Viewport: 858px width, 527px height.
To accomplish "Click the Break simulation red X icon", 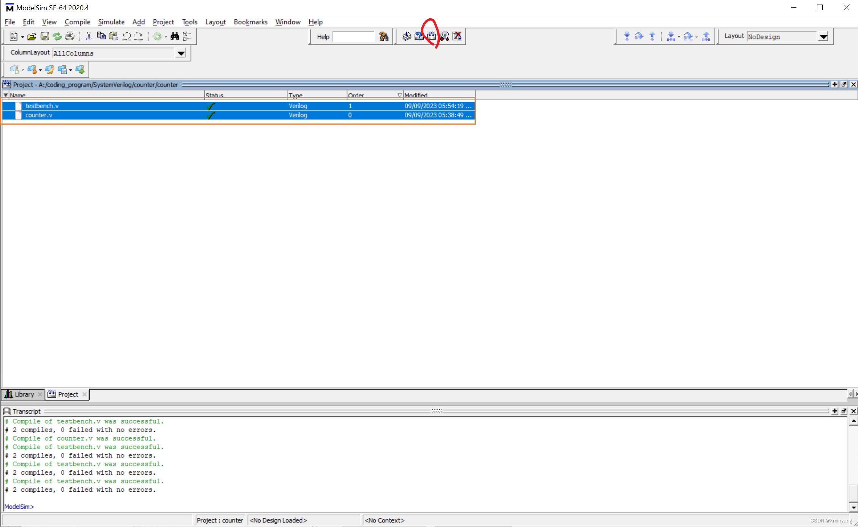I will (x=457, y=36).
